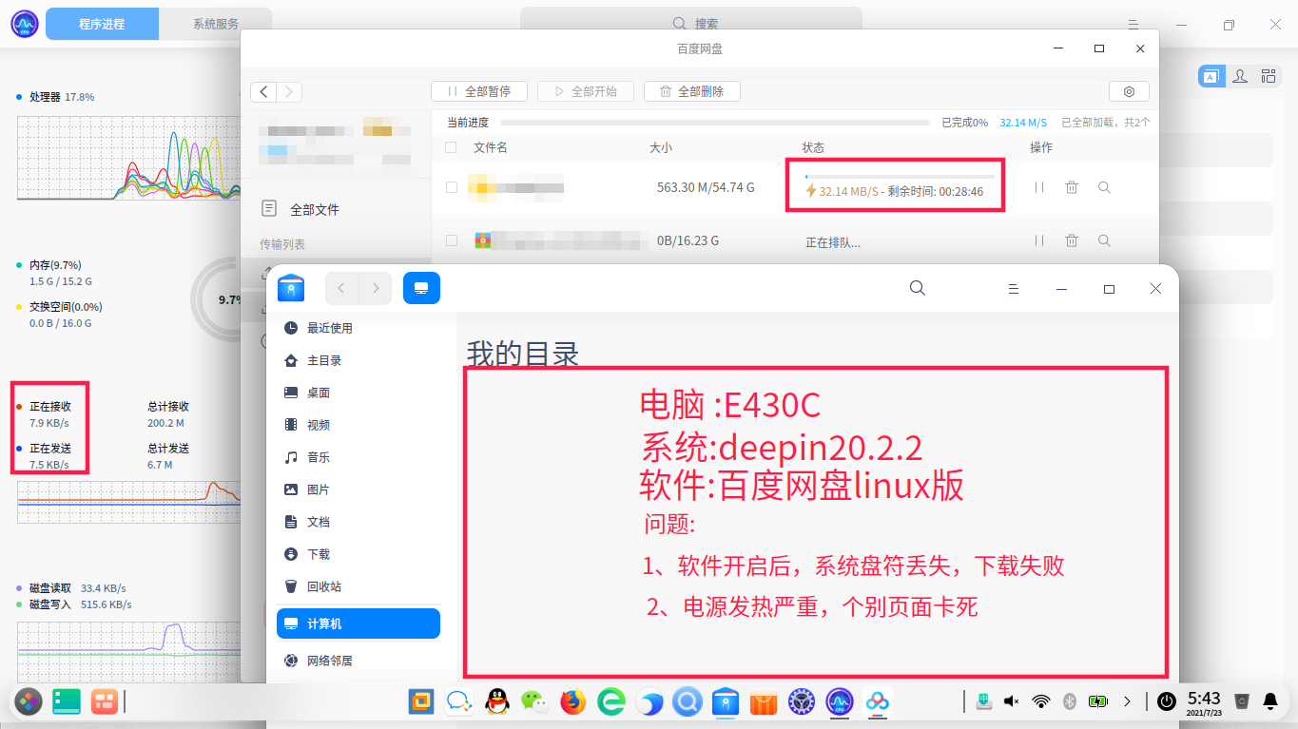Launch WeChat from the dock
This screenshot has height=729, width=1298.
(x=533, y=701)
